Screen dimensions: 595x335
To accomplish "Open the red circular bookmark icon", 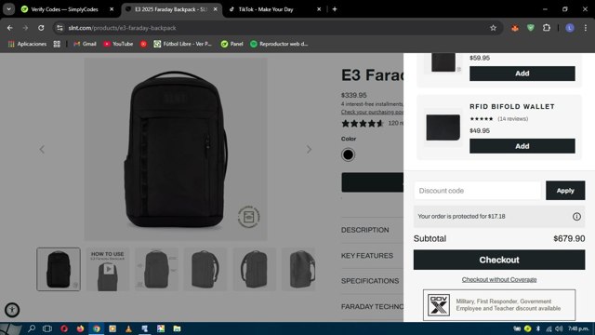I will (x=143, y=44).
